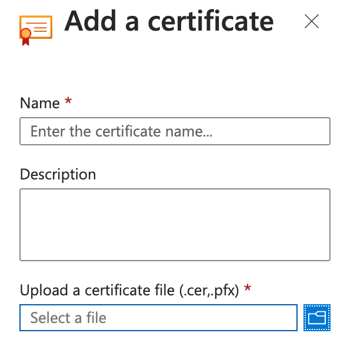
Task: Focus the Description text area
Action: pyautogui.click(x=175, y=225)
